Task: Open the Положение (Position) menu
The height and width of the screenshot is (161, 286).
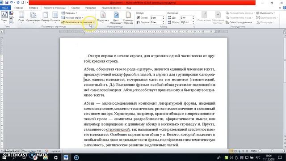Action: coord(204,17)
